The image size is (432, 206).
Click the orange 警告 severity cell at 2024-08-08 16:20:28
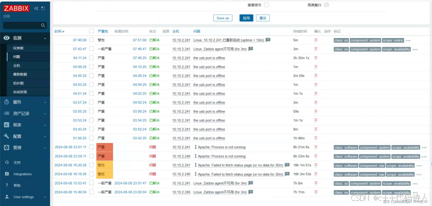pos(105,165)
